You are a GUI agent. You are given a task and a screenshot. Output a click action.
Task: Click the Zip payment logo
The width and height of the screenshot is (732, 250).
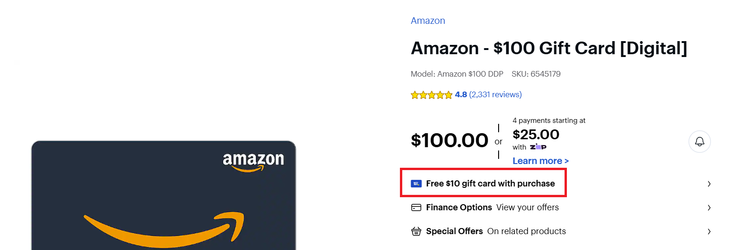(537, 147)
